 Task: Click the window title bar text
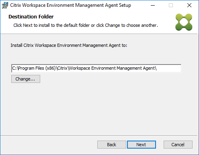[70, 5]
